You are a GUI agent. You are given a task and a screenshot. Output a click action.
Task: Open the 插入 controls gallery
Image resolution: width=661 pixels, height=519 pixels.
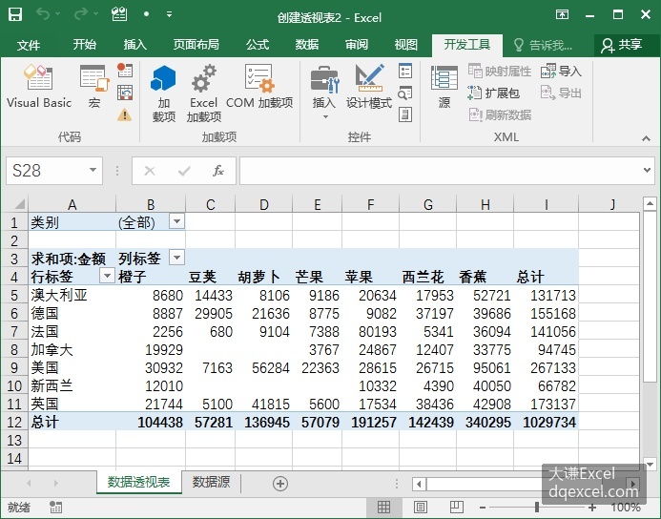[x=324, y=92]
